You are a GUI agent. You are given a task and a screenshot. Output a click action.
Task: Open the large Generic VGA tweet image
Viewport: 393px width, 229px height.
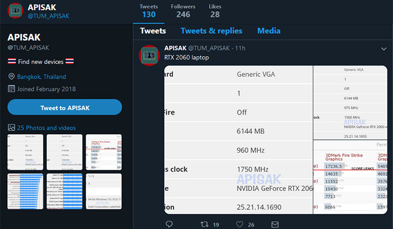point(239,140)
